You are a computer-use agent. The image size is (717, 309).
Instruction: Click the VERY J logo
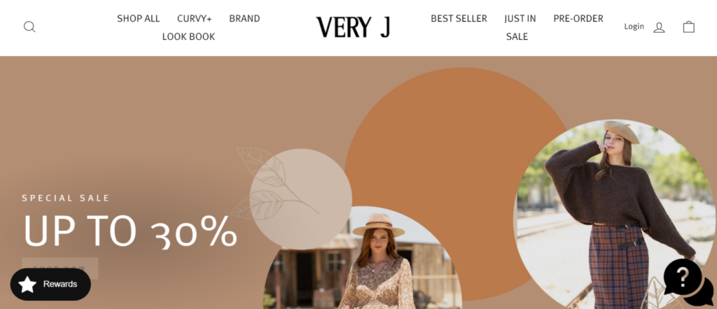pos(353,27)
